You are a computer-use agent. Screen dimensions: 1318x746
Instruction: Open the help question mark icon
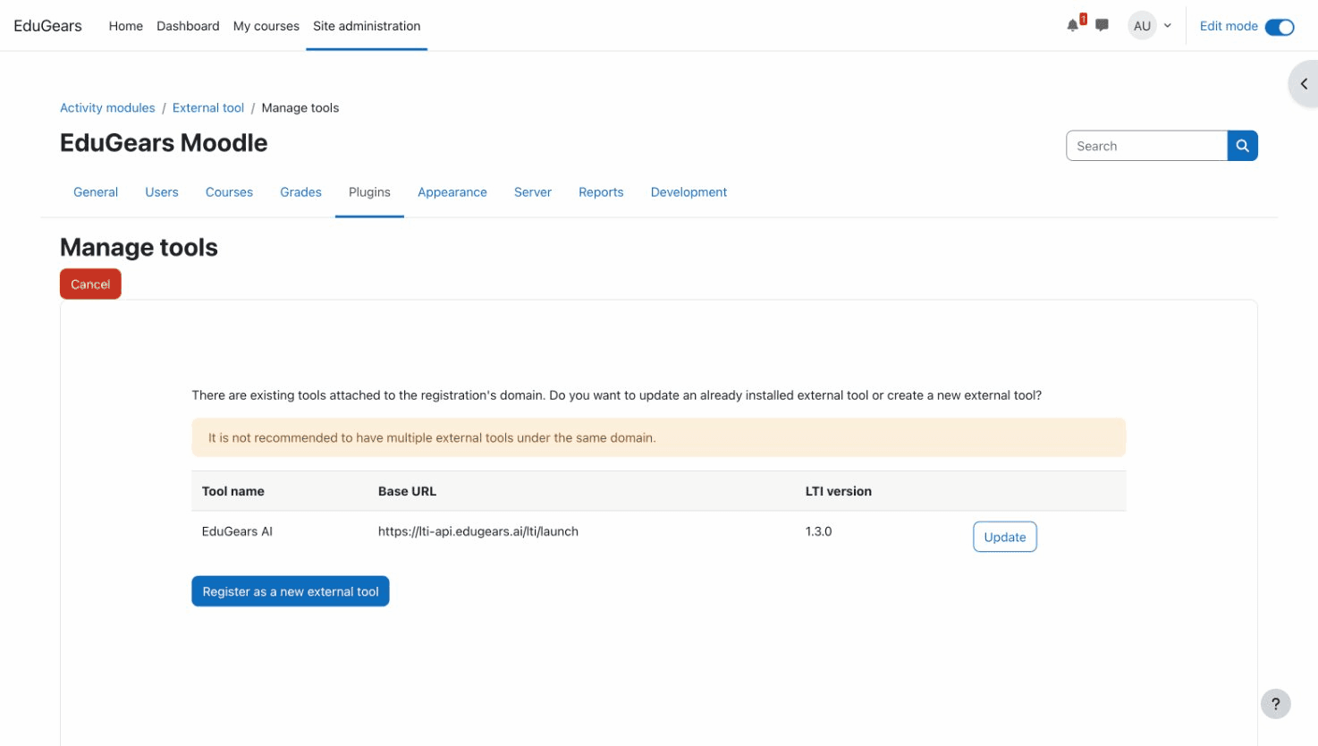[1275, 703]
